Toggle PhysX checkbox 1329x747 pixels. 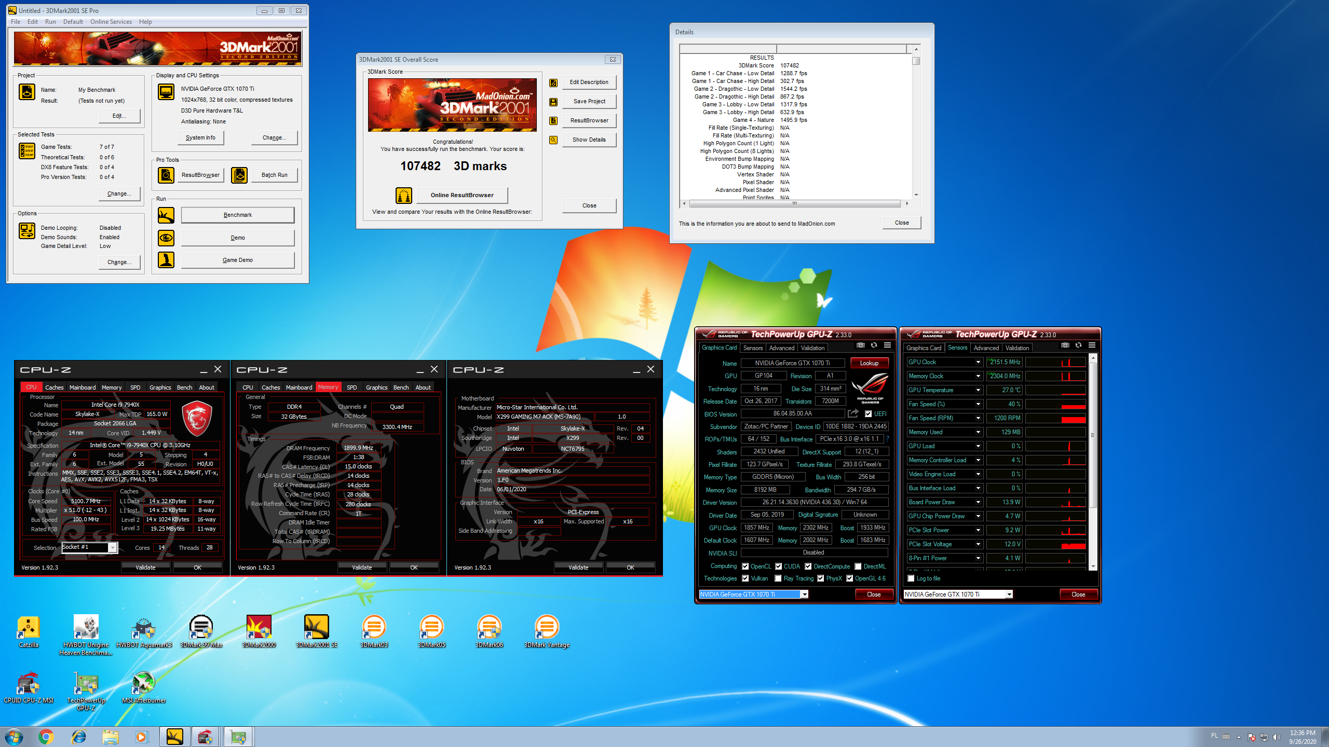click(821, 578)
